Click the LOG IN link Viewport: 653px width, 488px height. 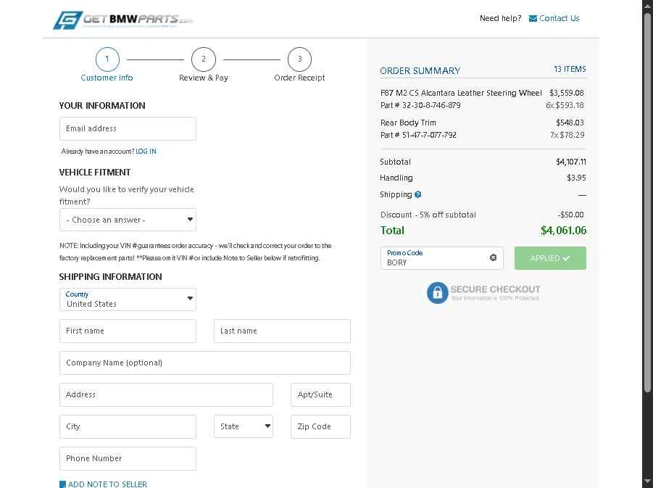(x=146, y=152)
